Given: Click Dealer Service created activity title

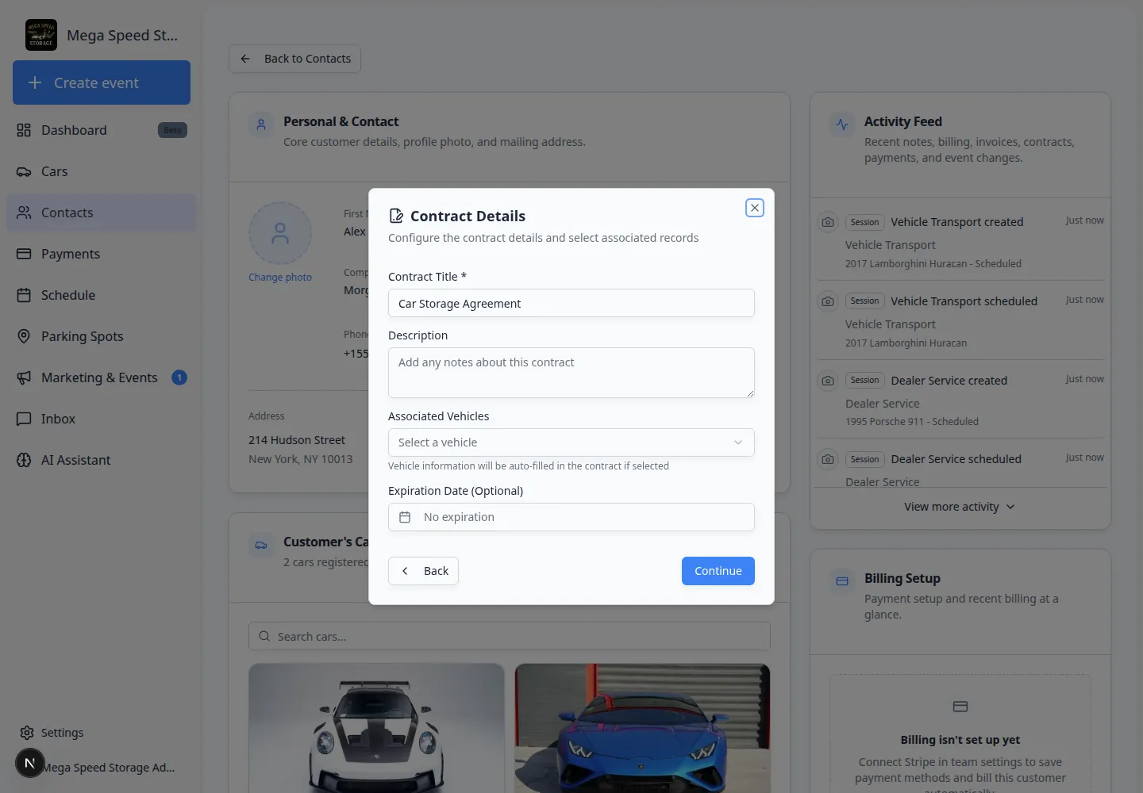Looking at the screenshot, I should (949, 381).
